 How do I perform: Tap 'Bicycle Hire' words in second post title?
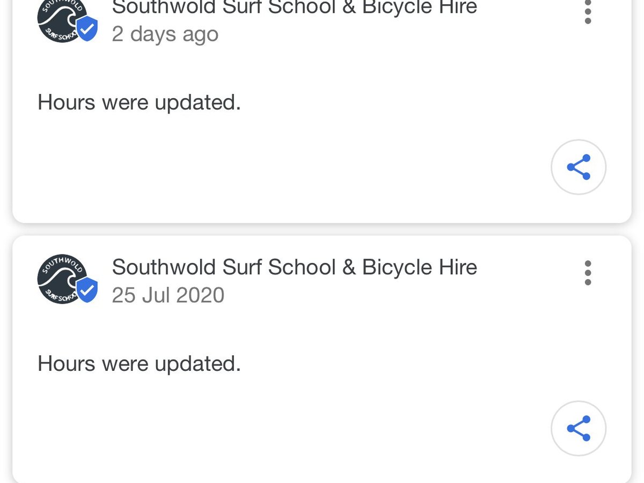420,267
